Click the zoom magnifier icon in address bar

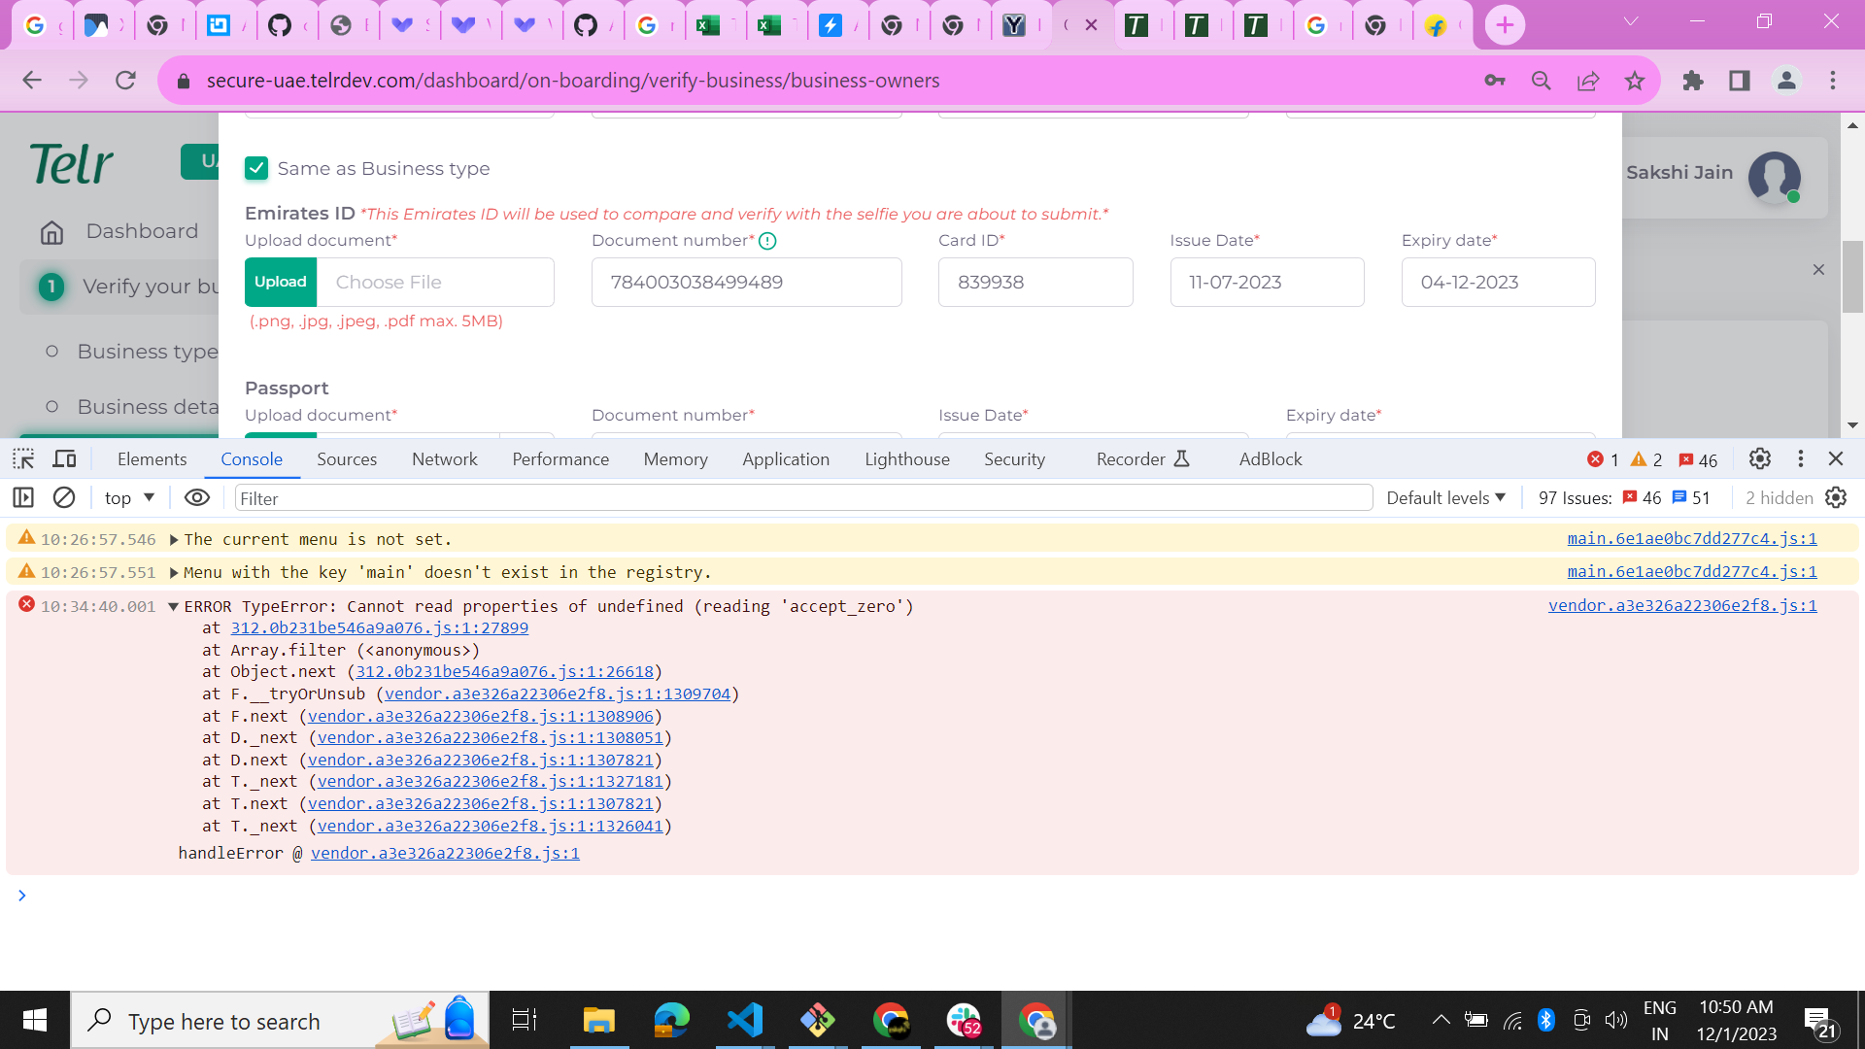click(1542, 81)
